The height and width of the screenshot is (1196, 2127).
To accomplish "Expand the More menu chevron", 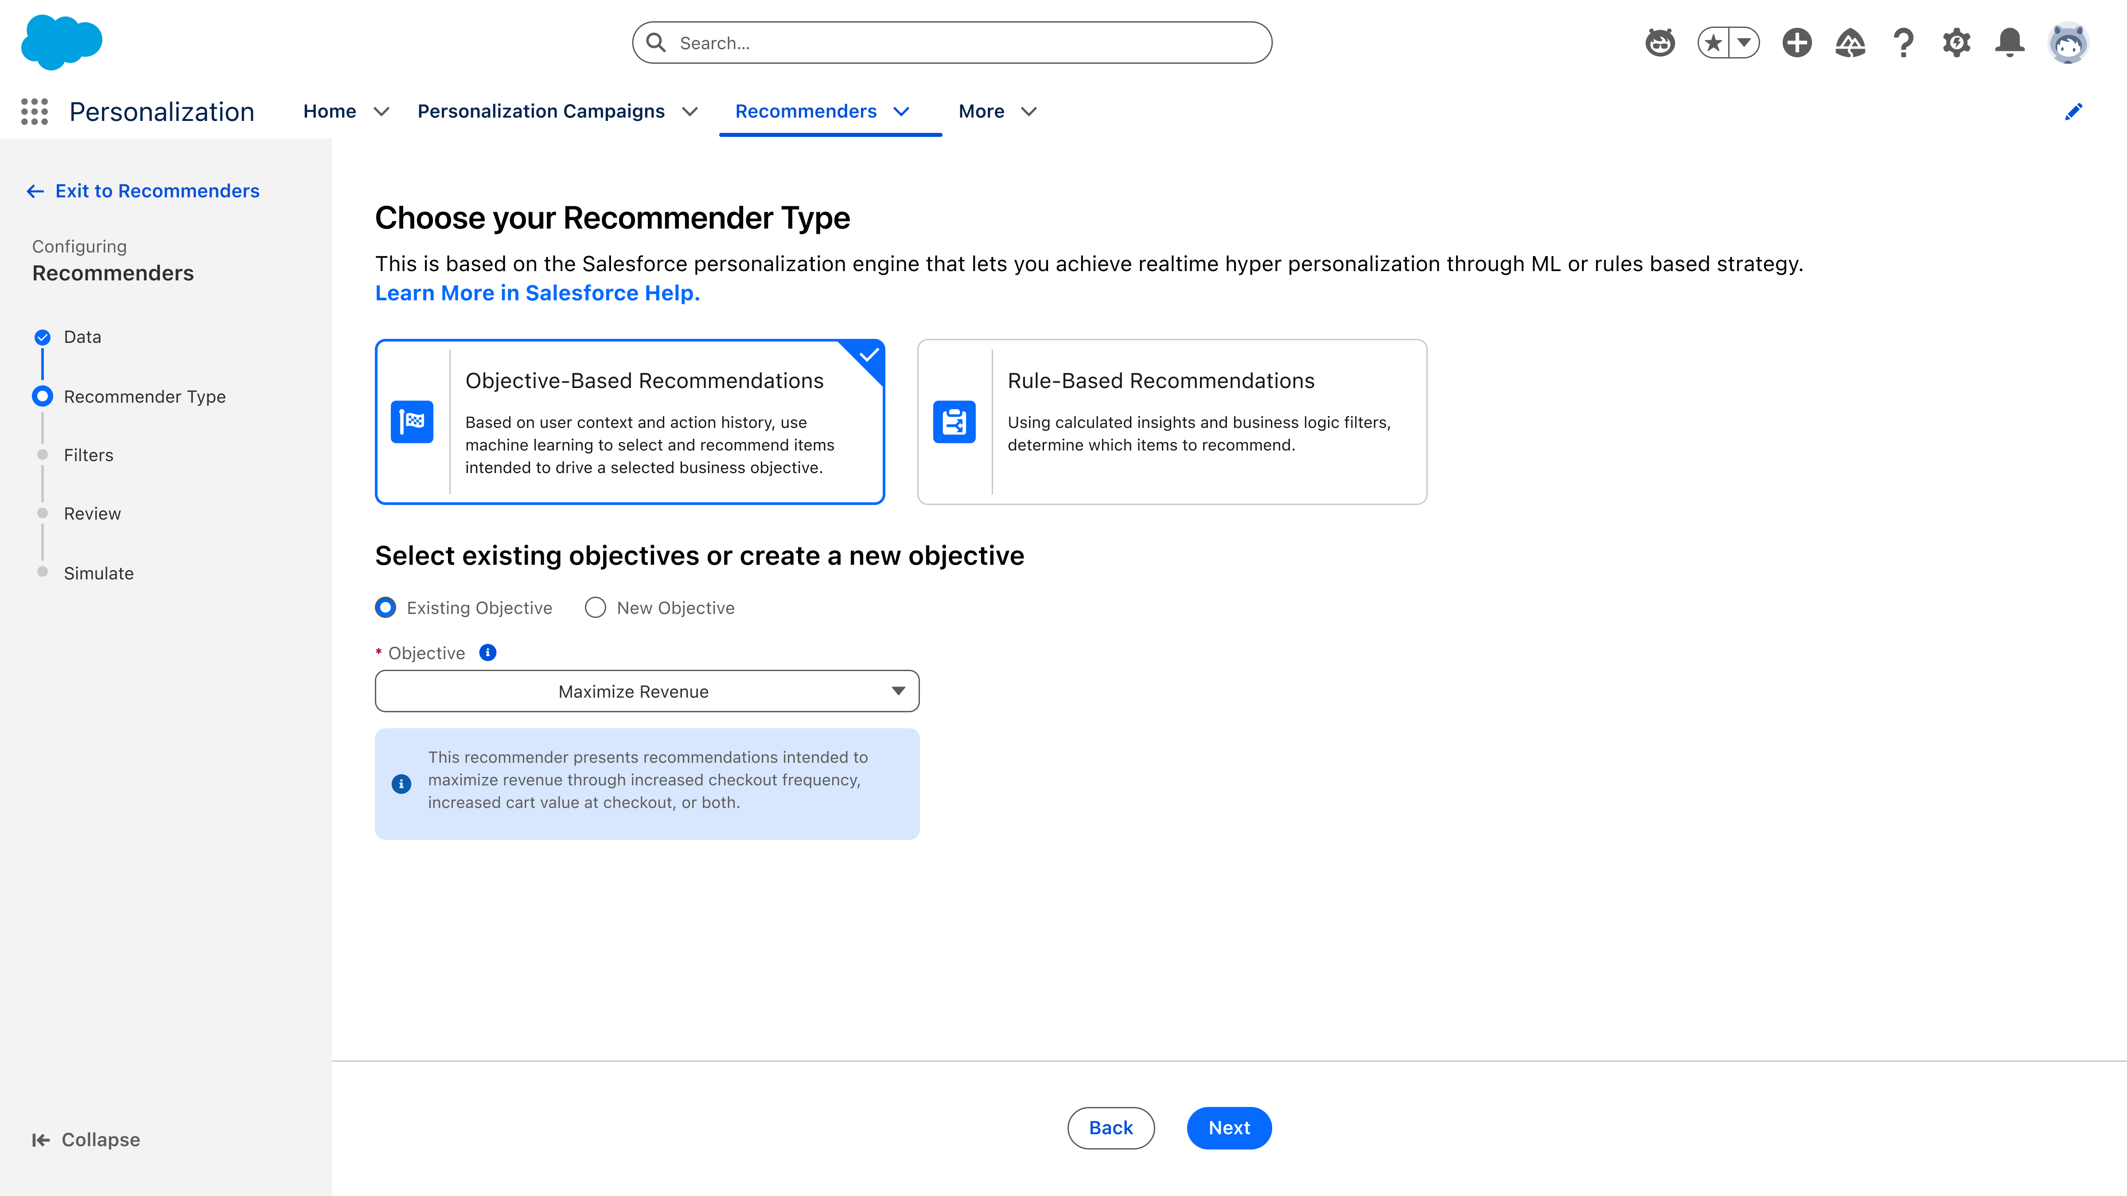I will (x=1029, y=112).
